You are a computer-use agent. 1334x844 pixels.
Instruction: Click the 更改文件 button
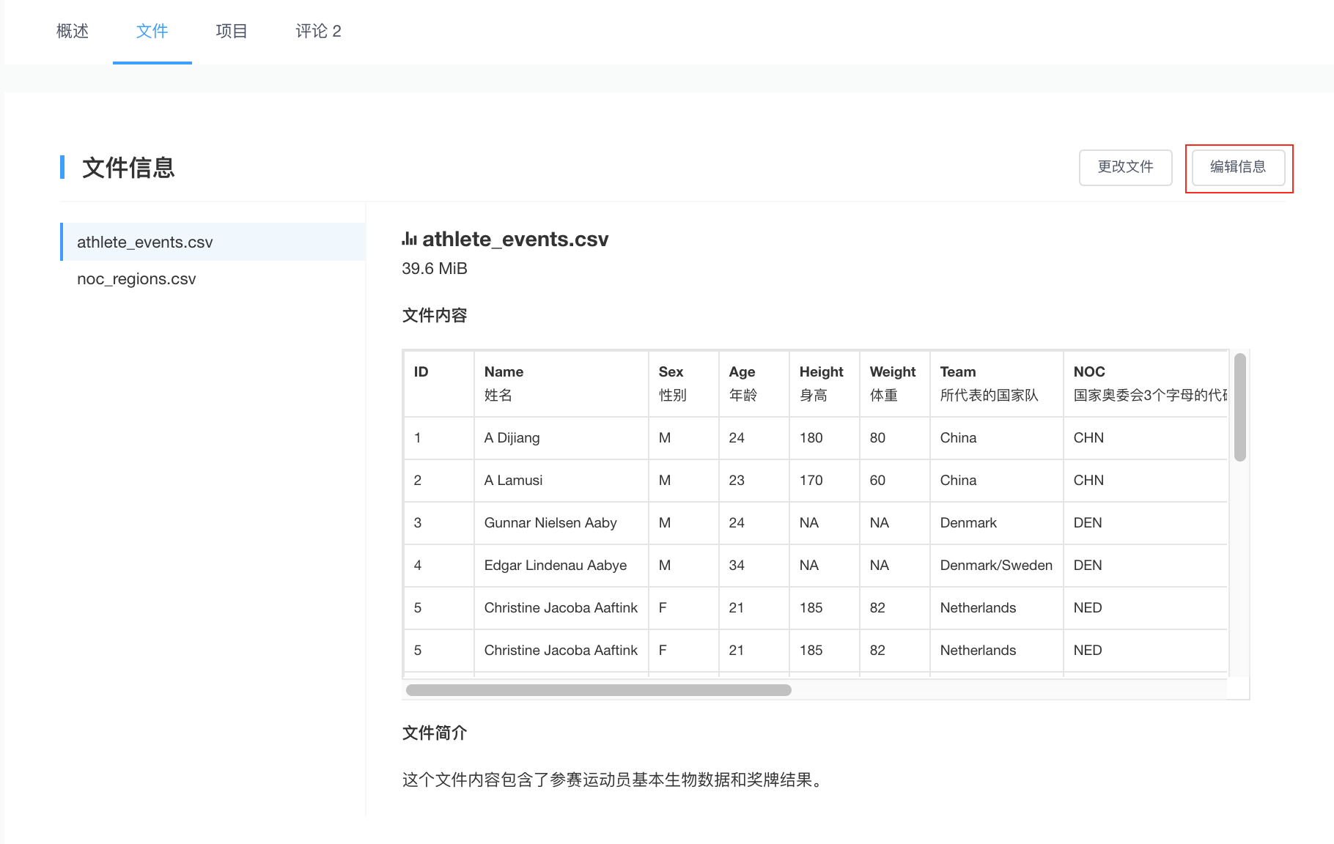click(1125, 167)
